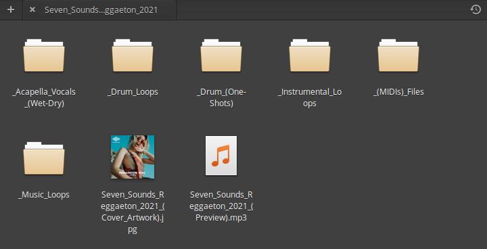Click the _Drum_Loops name label
This screenshot has width=487, height=249.
[133, 92]
